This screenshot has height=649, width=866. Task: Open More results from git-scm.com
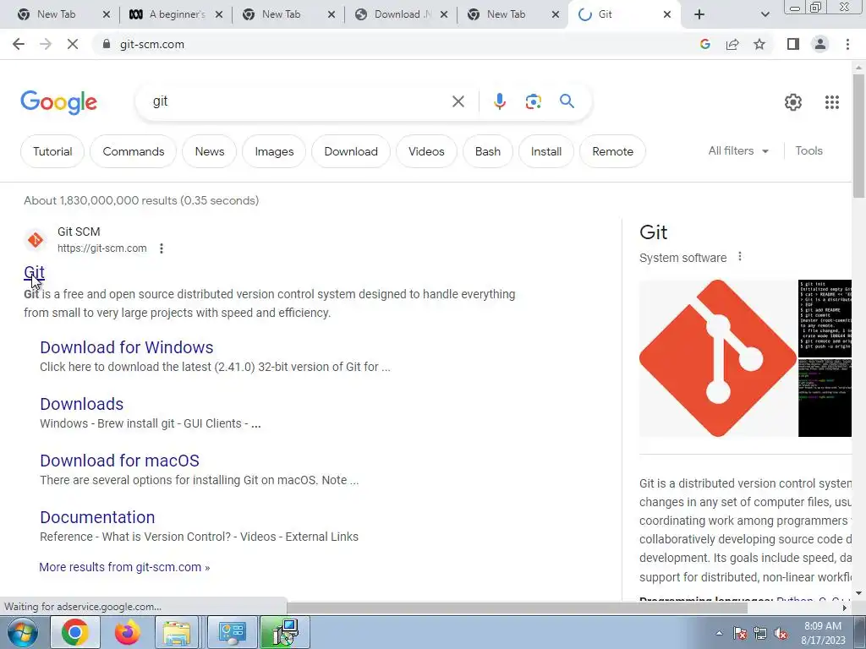click(x=124, y=567)
